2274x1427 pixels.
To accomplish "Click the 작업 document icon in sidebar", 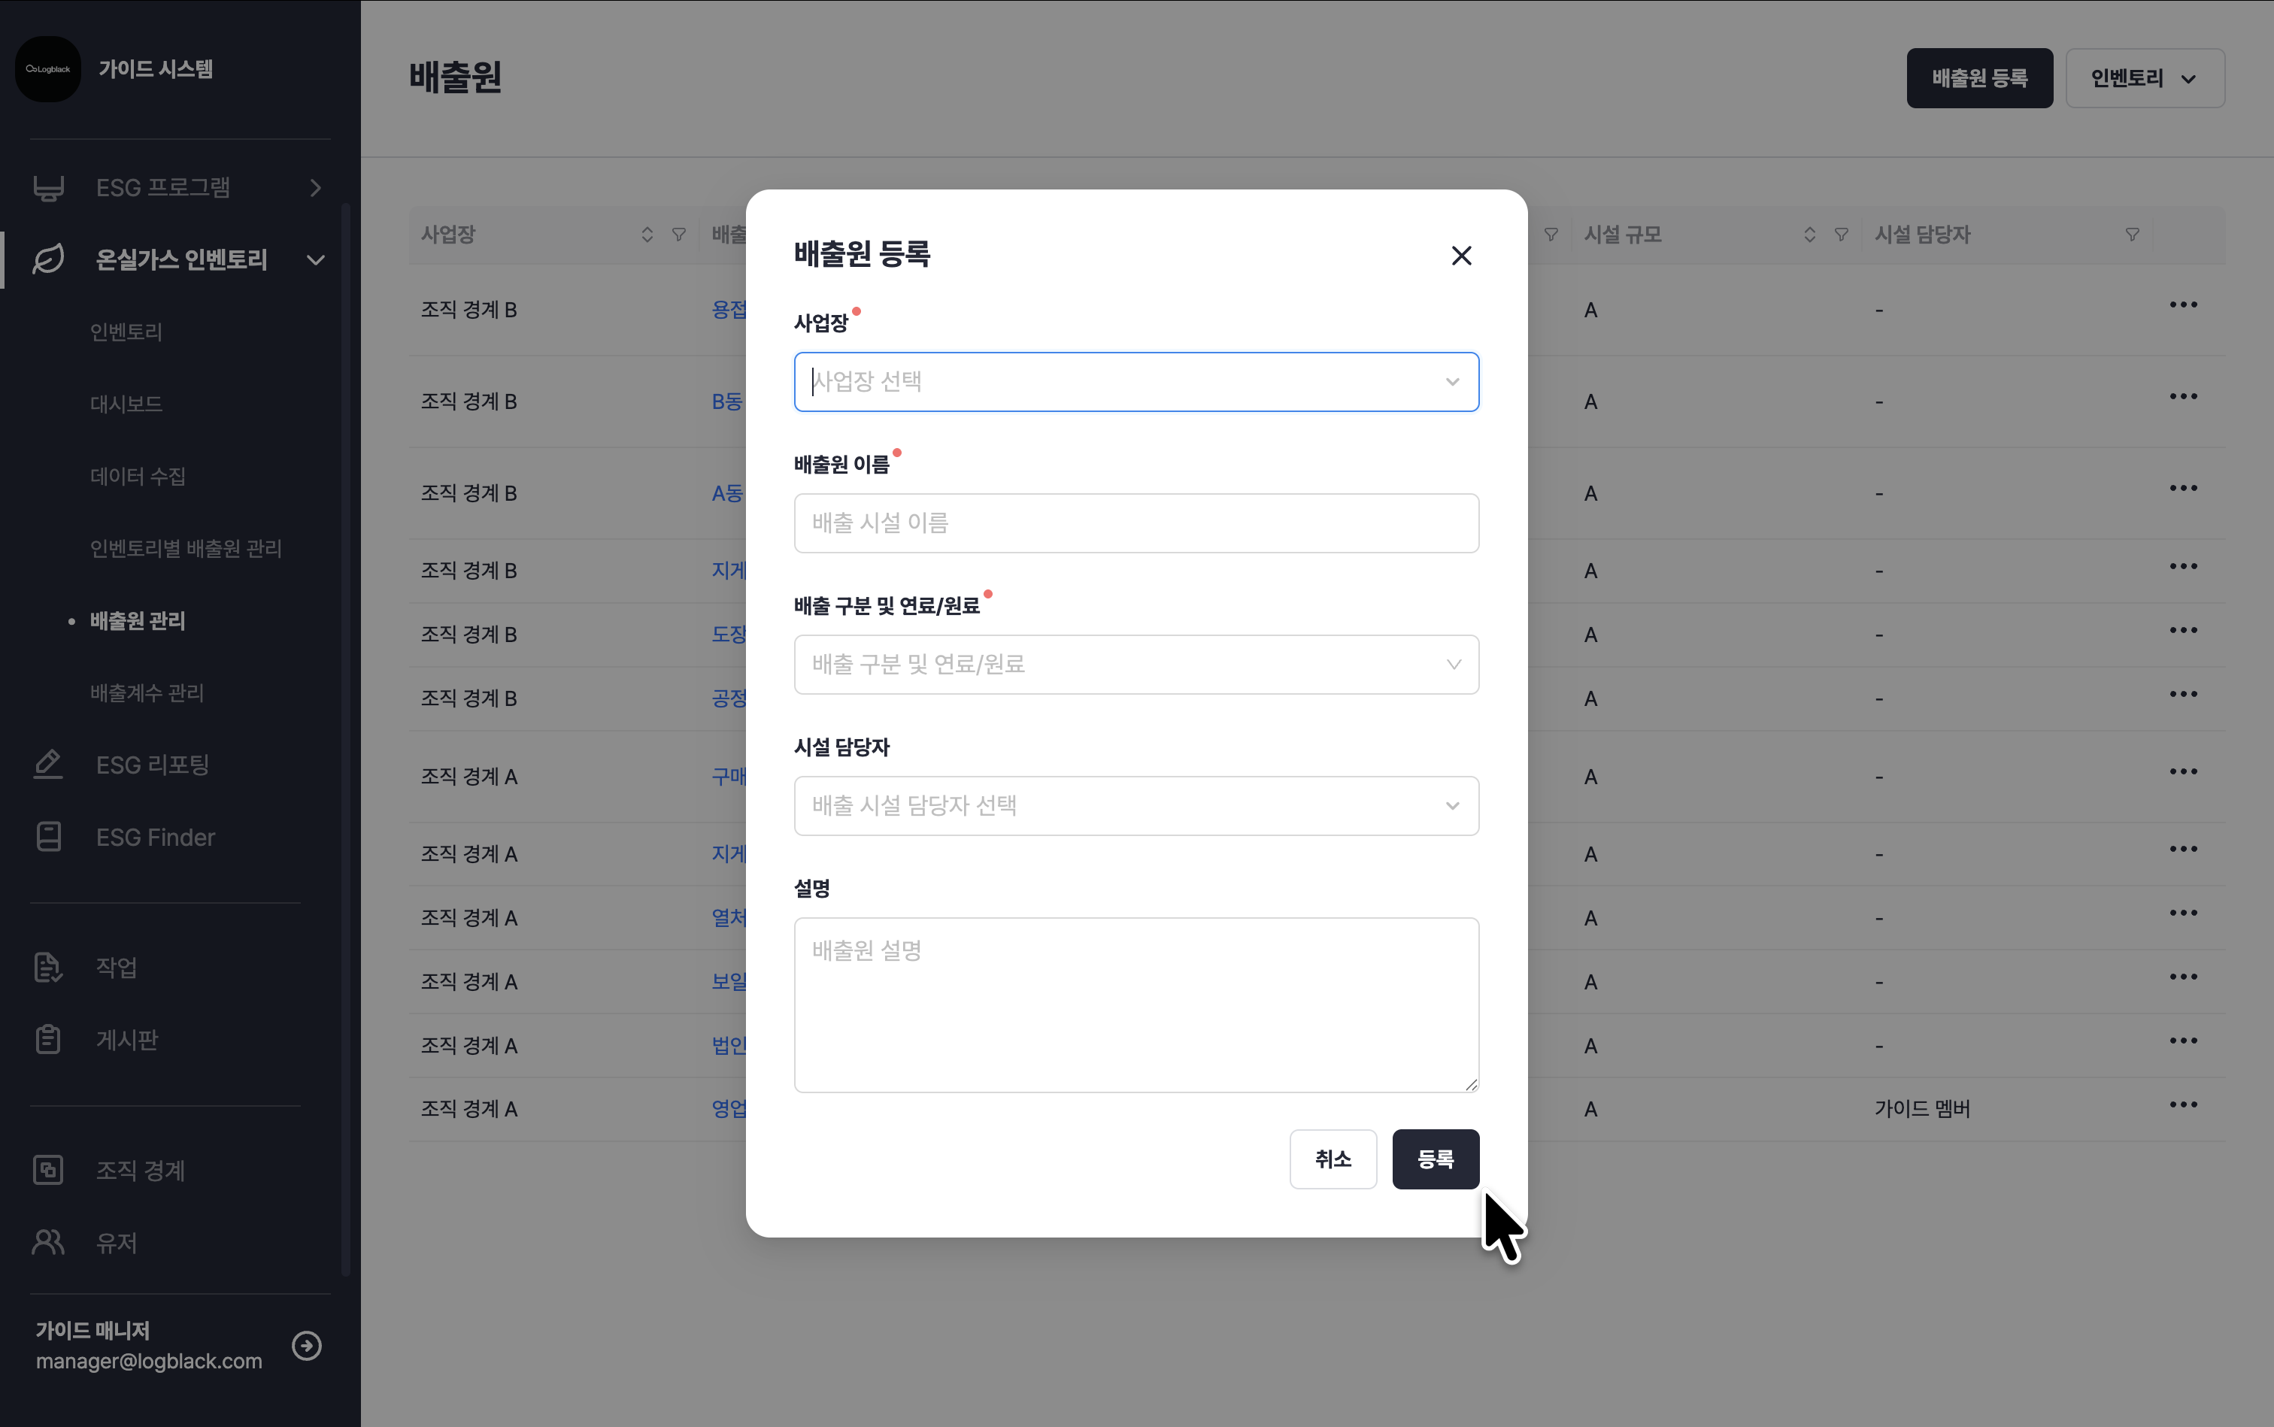I will tap(48, 966).
